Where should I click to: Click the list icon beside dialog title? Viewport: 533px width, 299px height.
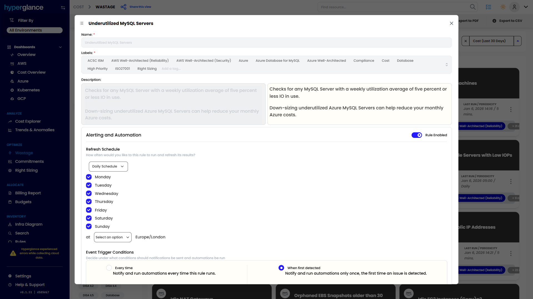click(82, 23)
